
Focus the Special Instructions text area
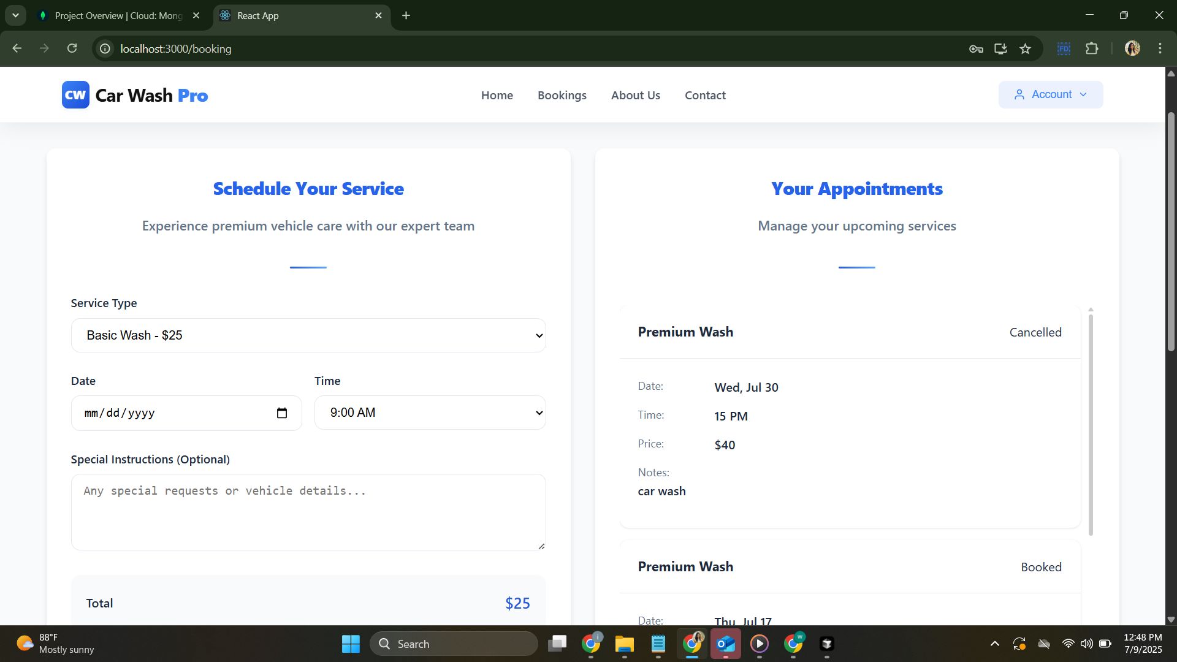pos(308,512)
